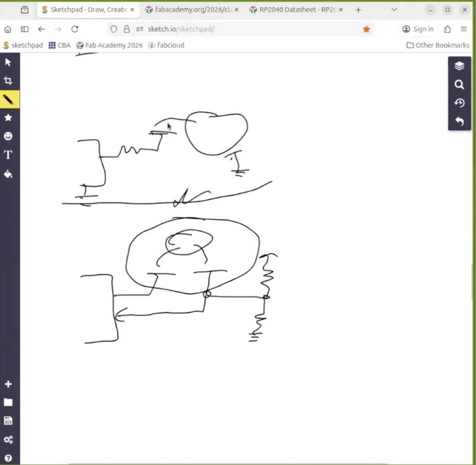The width and height of the screenshot is (476, 465).
Task: Toggle the orange bookmark star
Action: (x=367, y=29)
